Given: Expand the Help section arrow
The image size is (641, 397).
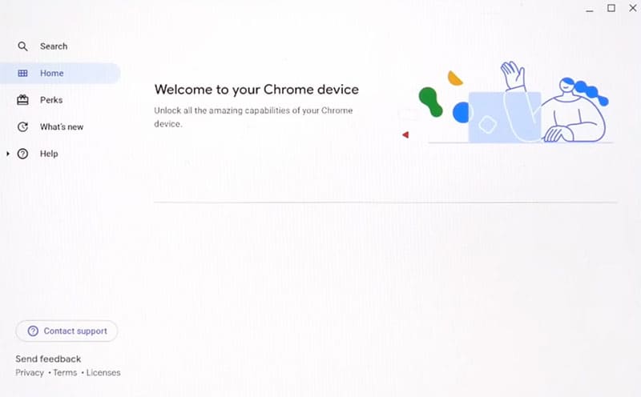Looking at the screenshot, I should pyautogui.click(x=8, y=154).
